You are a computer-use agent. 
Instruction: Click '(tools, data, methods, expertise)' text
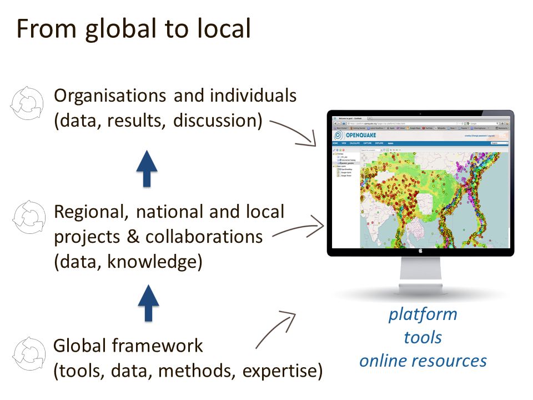tap(188, 371)
